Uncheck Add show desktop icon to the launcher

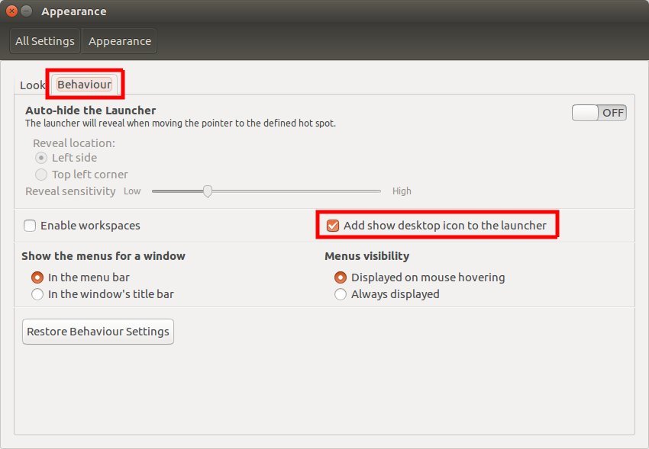coord(332,225)
